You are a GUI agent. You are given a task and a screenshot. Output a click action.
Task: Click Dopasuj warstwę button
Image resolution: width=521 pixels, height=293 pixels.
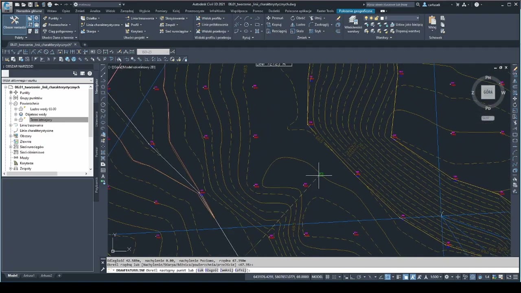tap(404, 31)
